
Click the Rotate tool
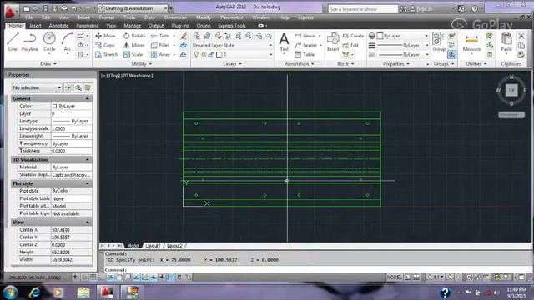coord(134,36)
